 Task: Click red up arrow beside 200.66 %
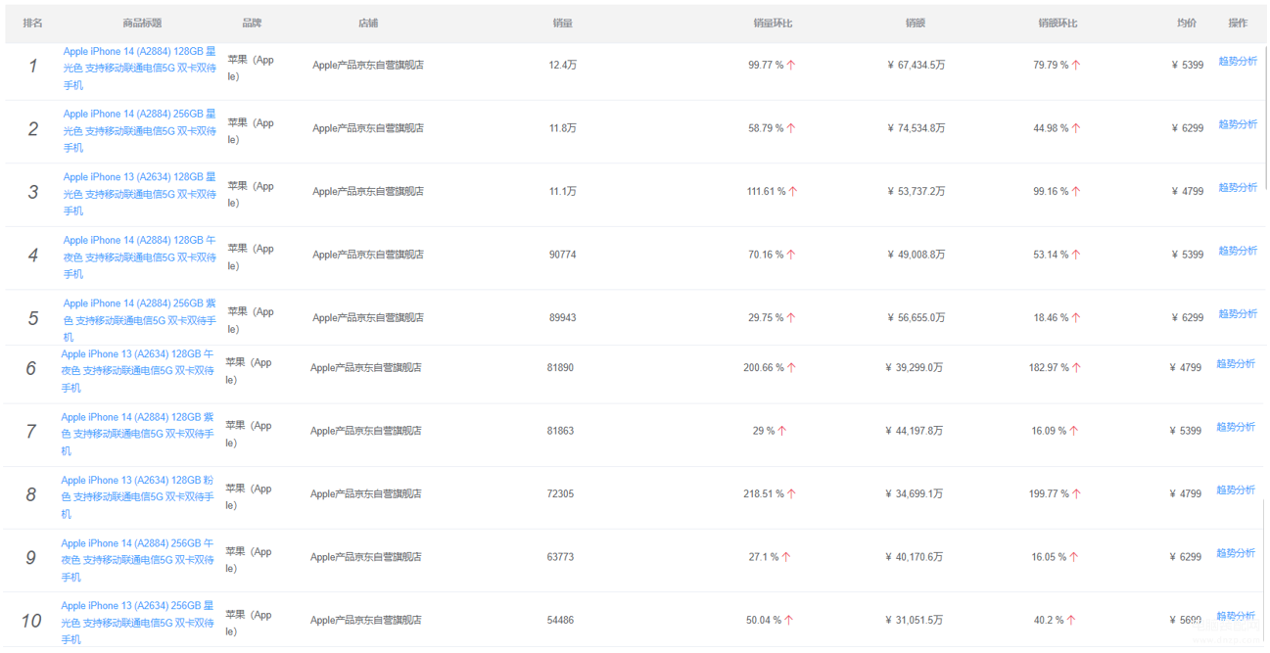coord(791,368)
